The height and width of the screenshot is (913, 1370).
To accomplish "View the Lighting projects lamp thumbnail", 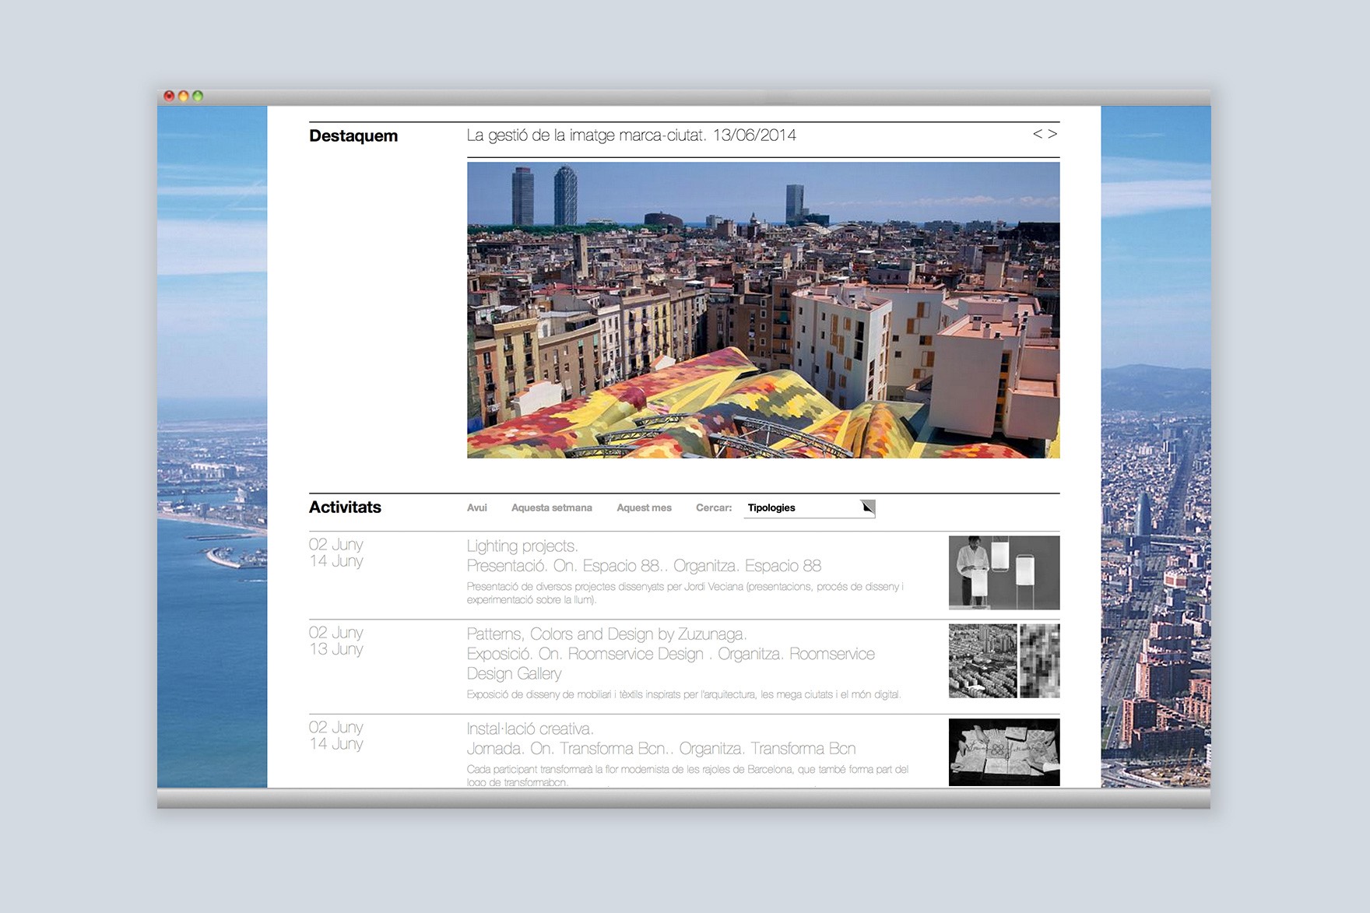I will (1004, 572).
